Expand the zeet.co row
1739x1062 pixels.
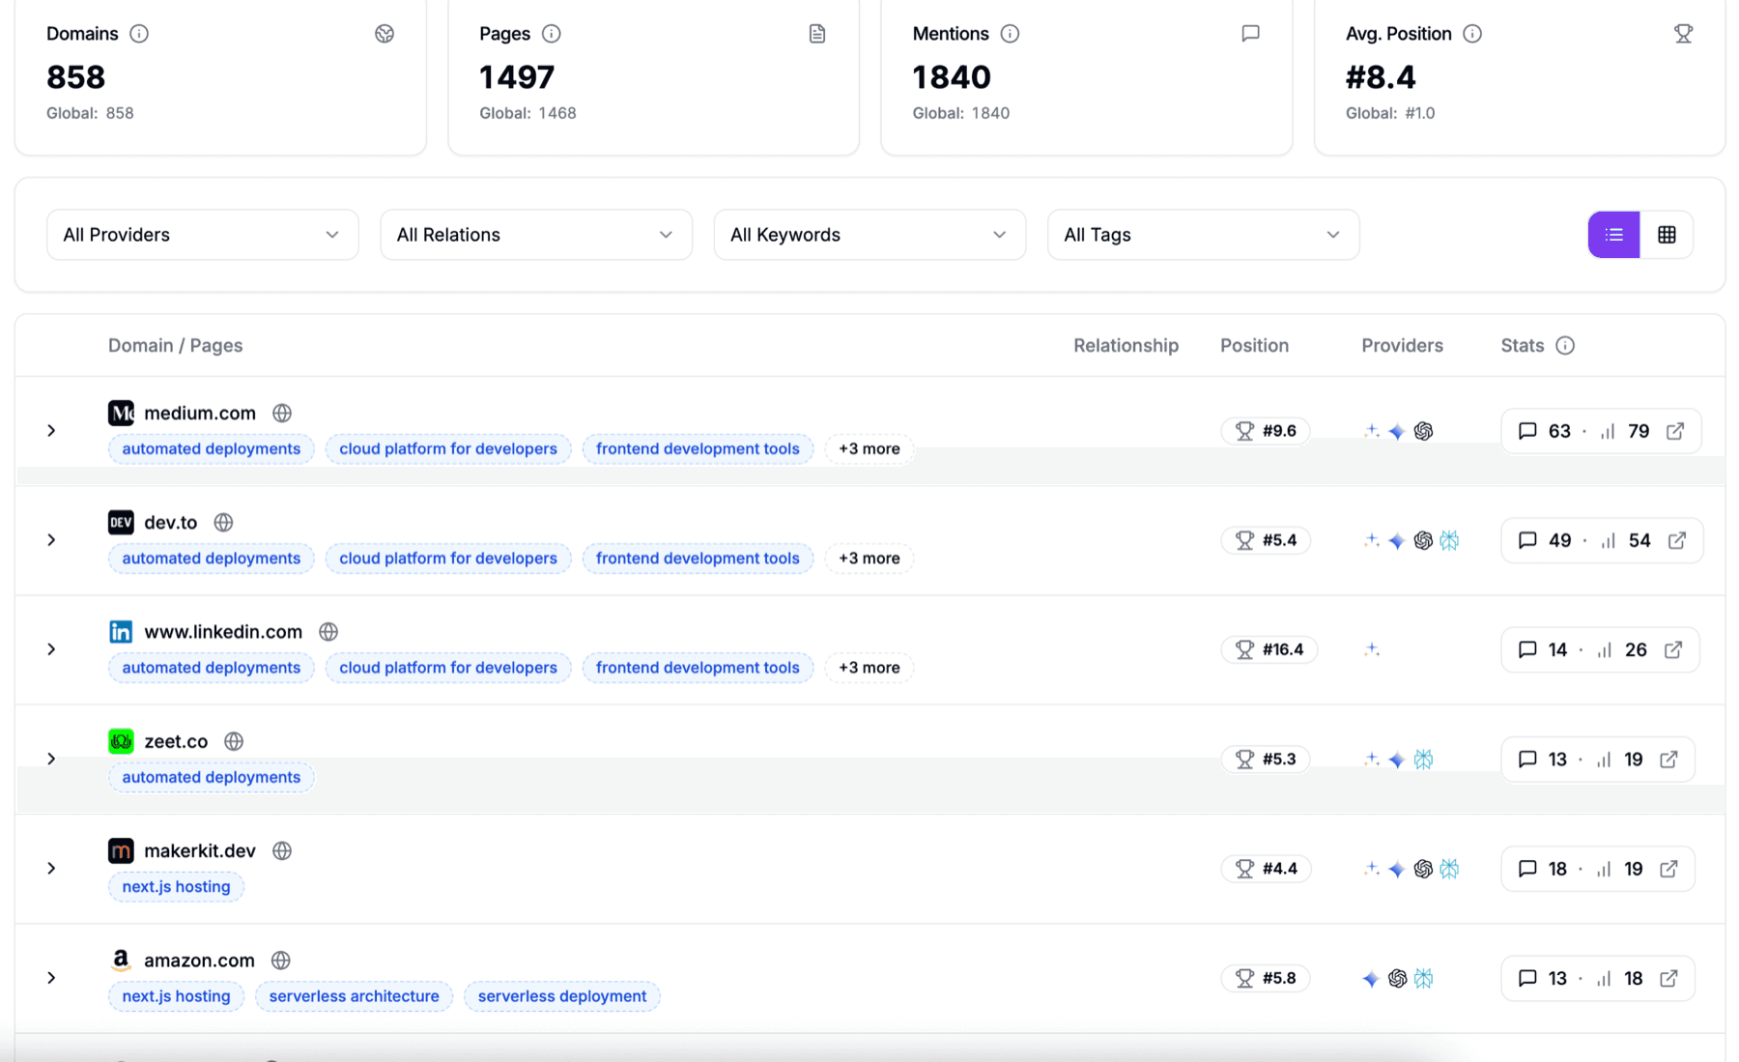[x=51, y=760]
